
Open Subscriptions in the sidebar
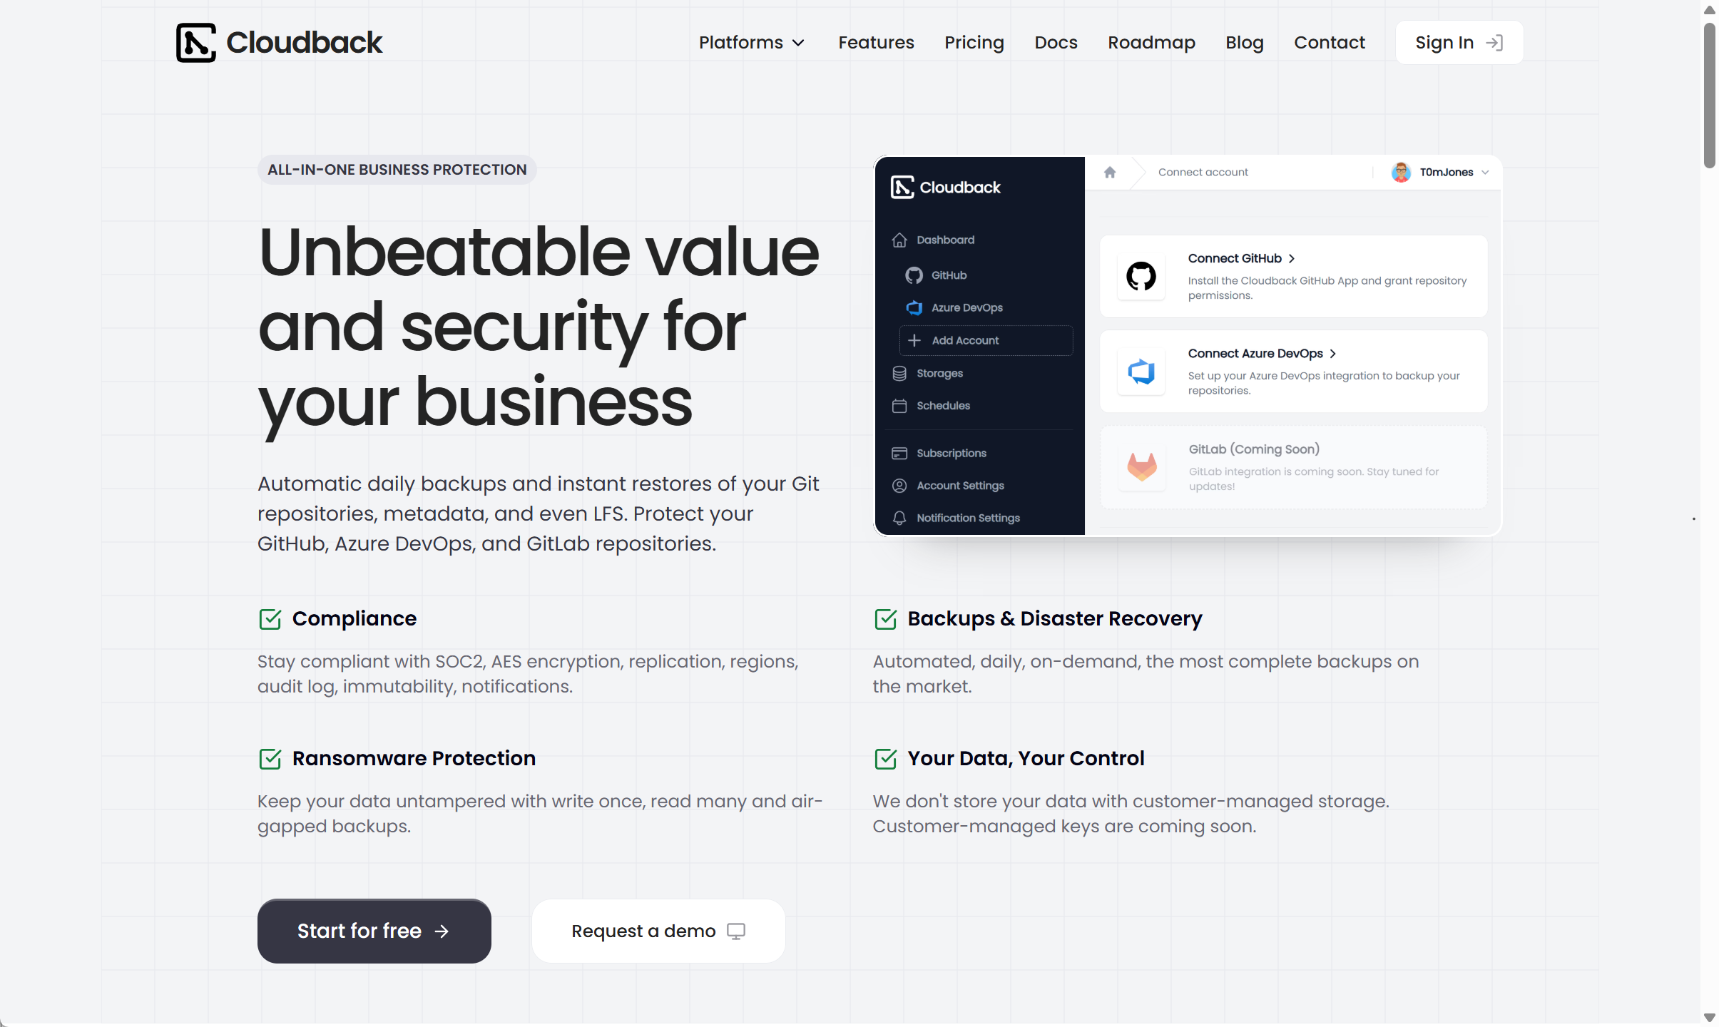click(951, 453)
